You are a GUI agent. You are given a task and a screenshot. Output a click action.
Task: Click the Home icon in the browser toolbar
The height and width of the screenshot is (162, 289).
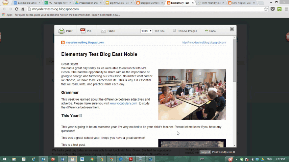point(23,9)
